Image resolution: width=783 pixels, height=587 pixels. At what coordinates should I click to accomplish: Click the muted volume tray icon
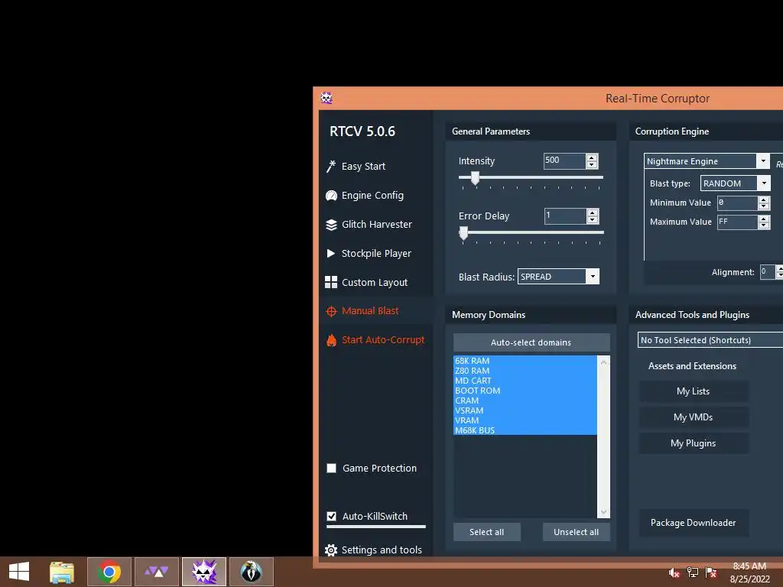674,572
